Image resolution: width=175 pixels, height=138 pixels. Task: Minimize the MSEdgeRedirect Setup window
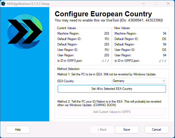coord(143,4)
